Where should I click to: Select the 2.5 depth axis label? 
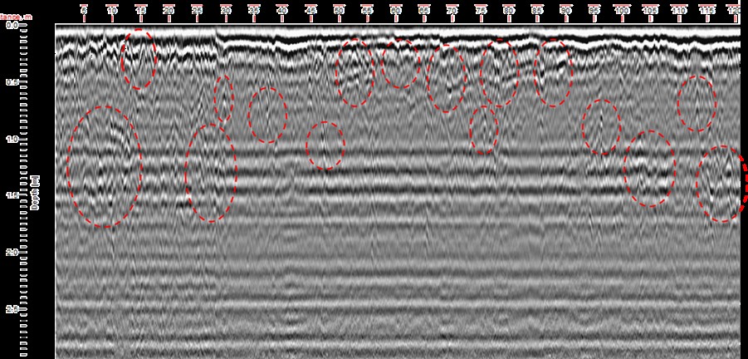tap(12, 309)
